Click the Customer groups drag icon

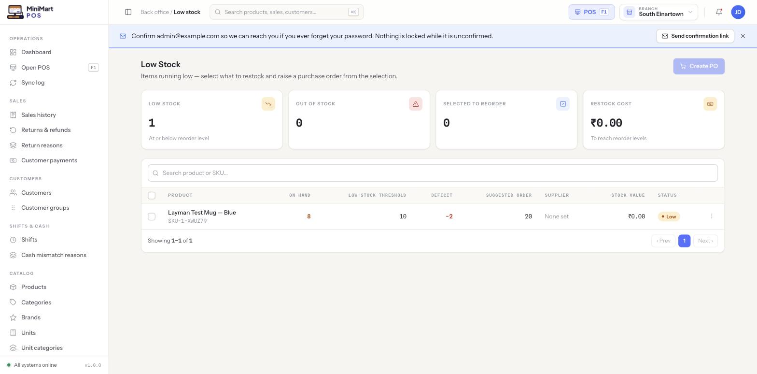[x=13, y=208]
